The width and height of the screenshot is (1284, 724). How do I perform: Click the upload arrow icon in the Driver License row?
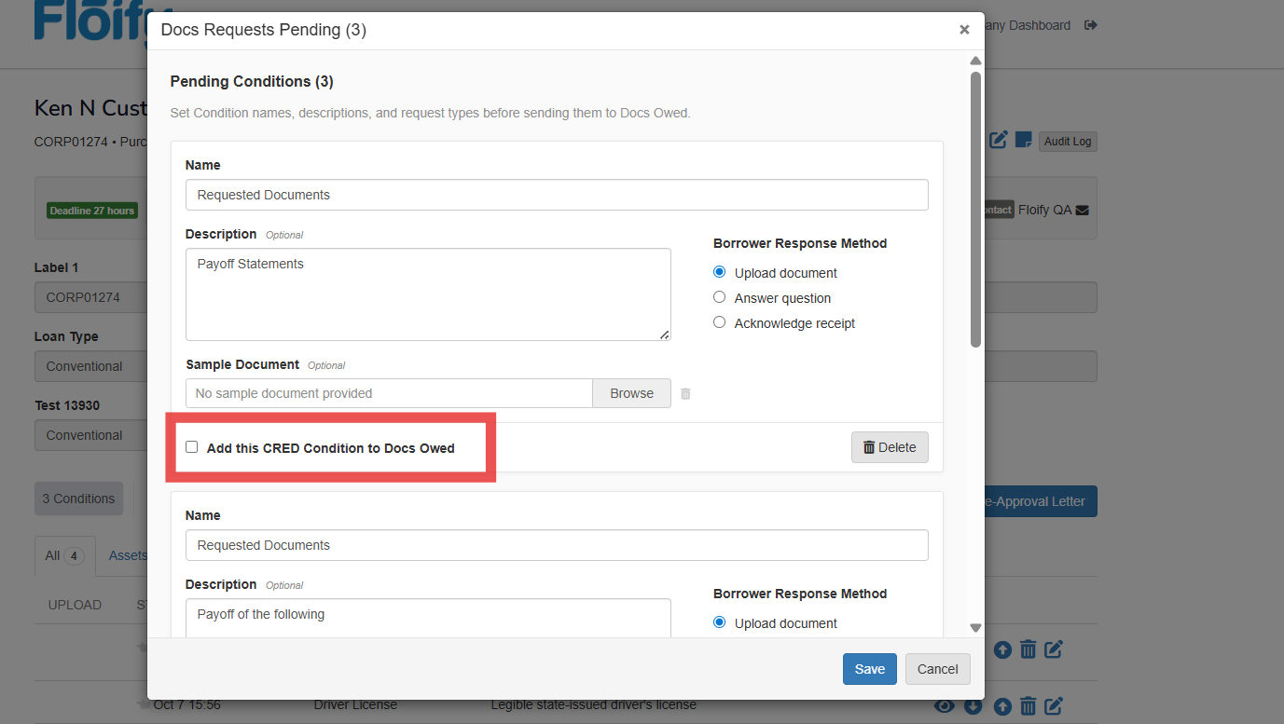1002,705
